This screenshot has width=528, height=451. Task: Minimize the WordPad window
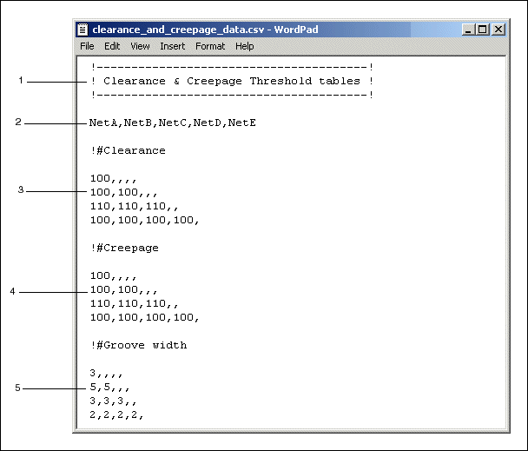pyautogui.click(x=469, y=30)
